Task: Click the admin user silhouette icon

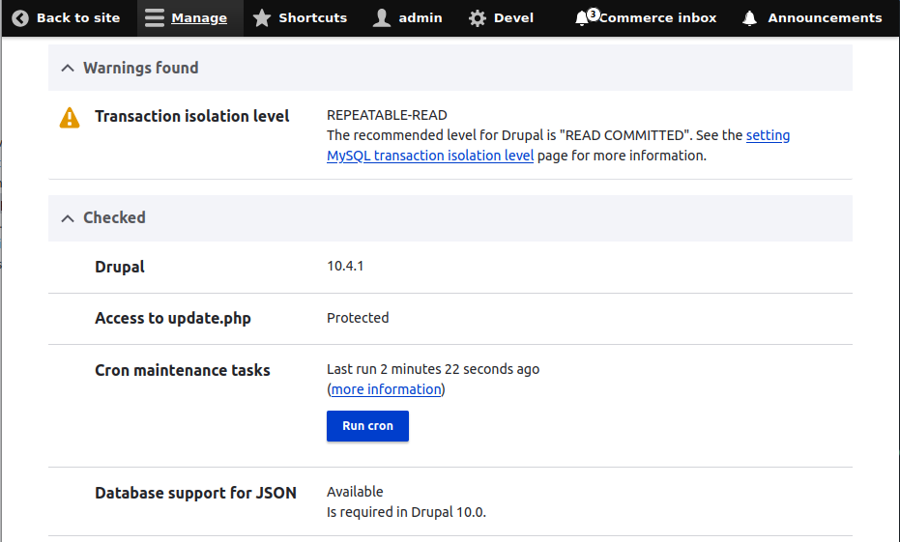Action: [382, 18]
